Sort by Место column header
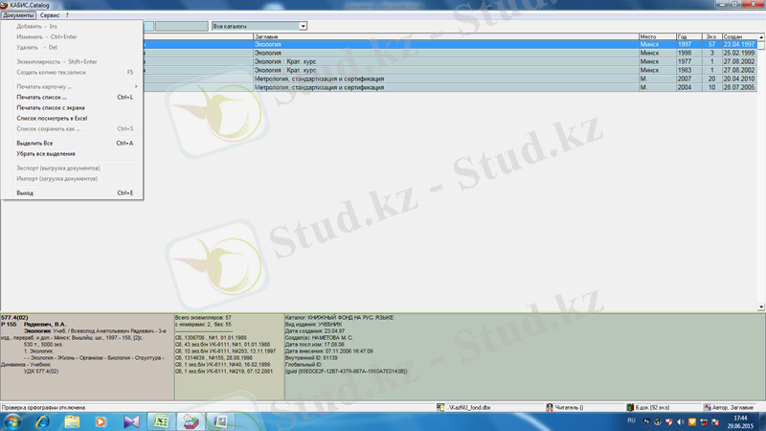The image size is (766, 431). [658, 36]
